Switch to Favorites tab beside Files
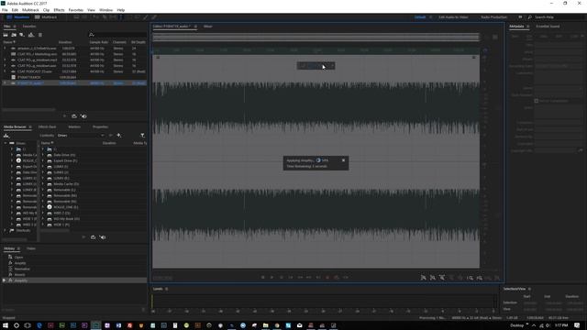 pyautogui.click(x=28, y=27)
